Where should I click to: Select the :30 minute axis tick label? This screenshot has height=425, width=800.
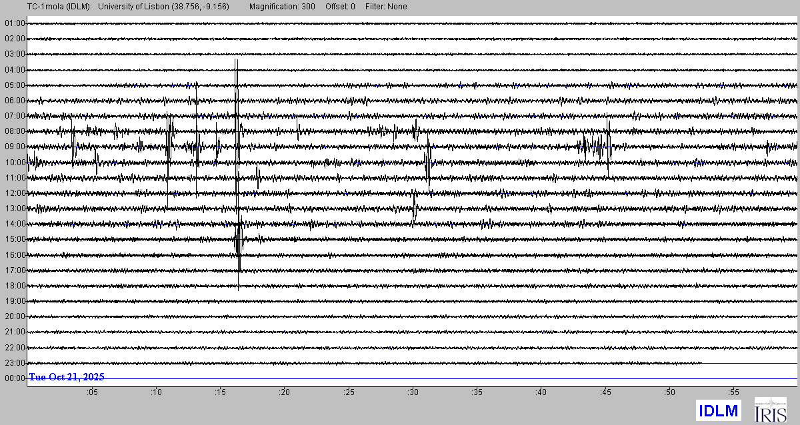tap(413, 392)
